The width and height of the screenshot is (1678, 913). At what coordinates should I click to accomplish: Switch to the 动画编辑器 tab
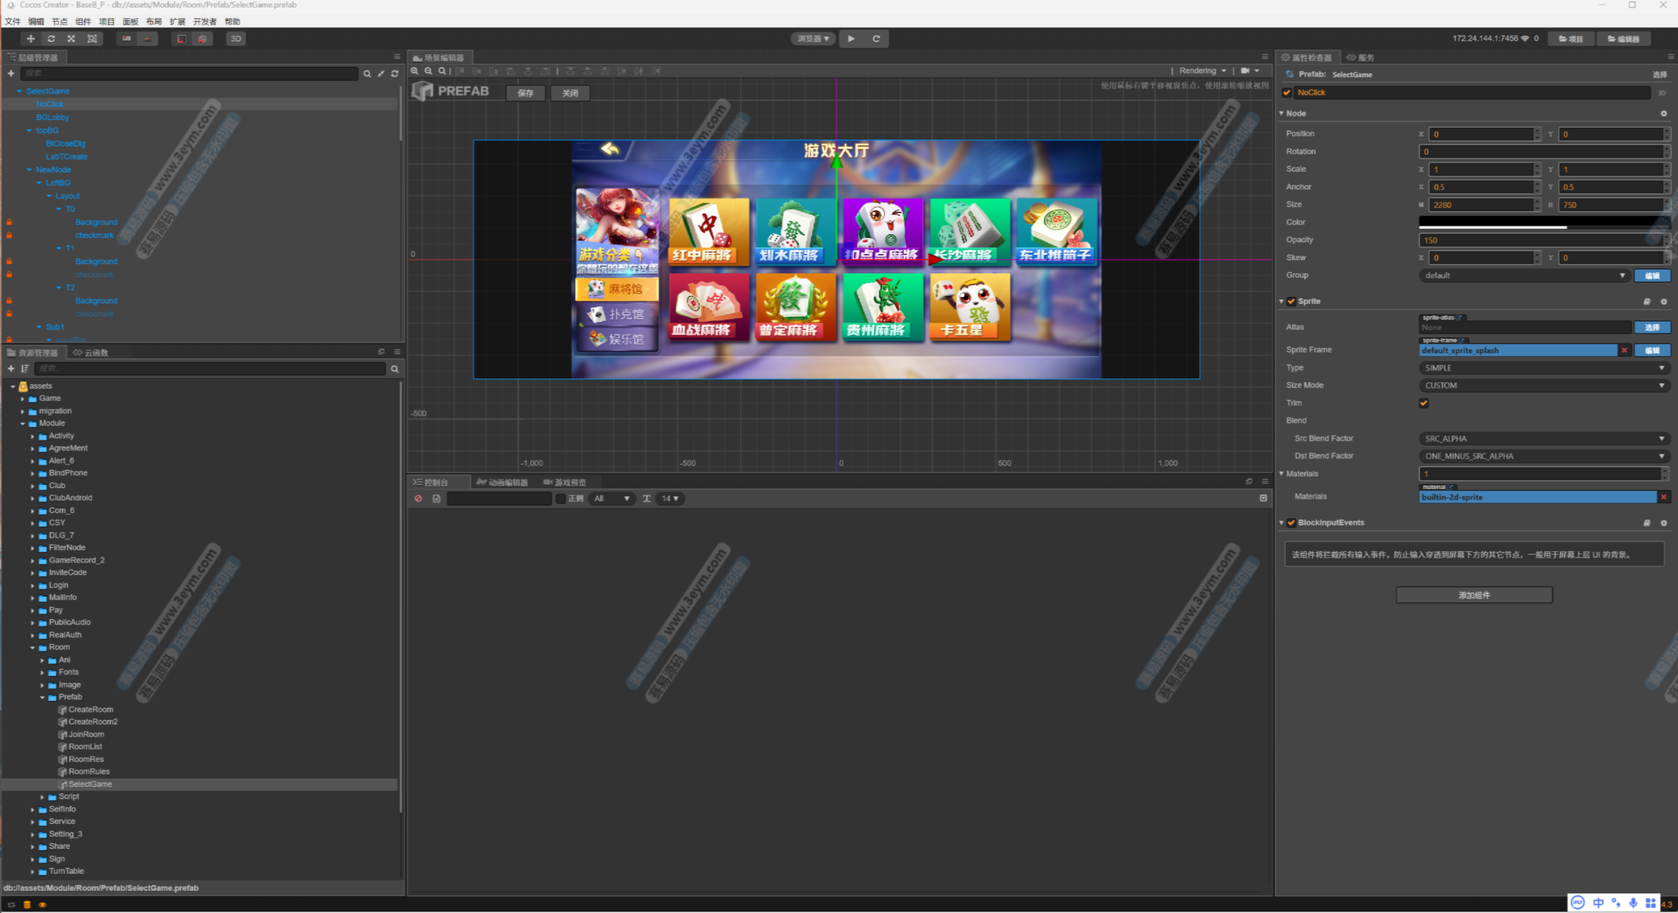coord(503,482)
